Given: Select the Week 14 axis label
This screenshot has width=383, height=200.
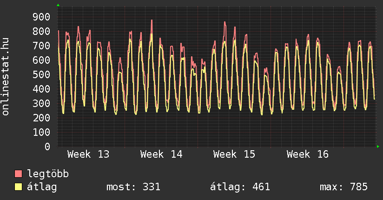Looking at the screenshot, I should click(161, 154).
